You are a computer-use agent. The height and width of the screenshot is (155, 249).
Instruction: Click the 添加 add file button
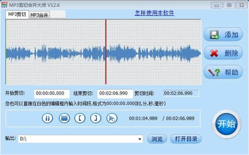[x=223, y=34]
